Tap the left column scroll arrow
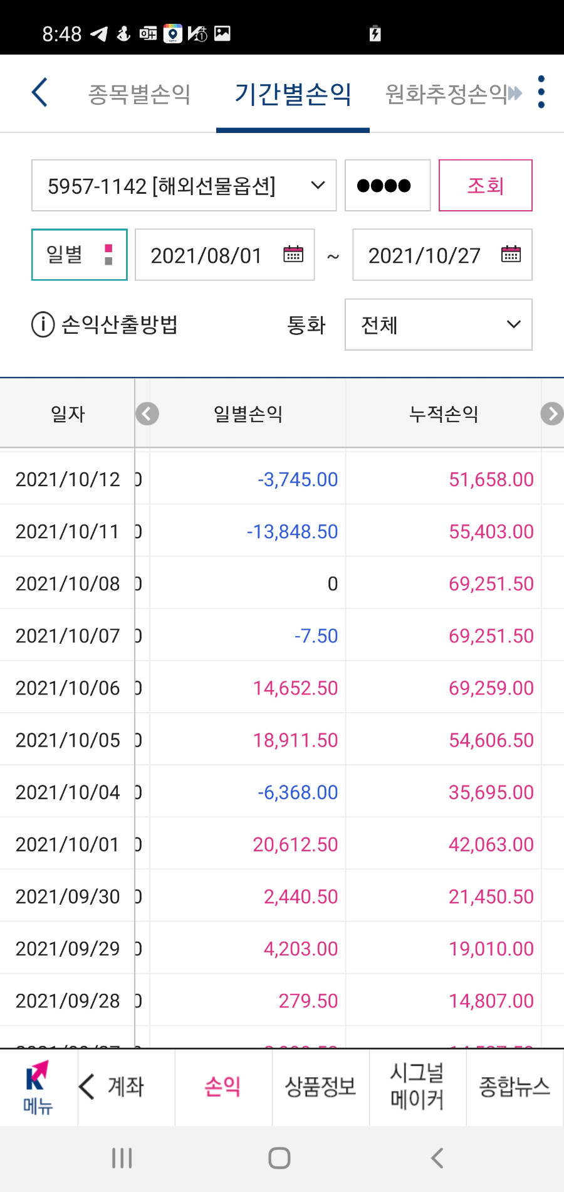The image size is (564, 1192). pos(147,414)
